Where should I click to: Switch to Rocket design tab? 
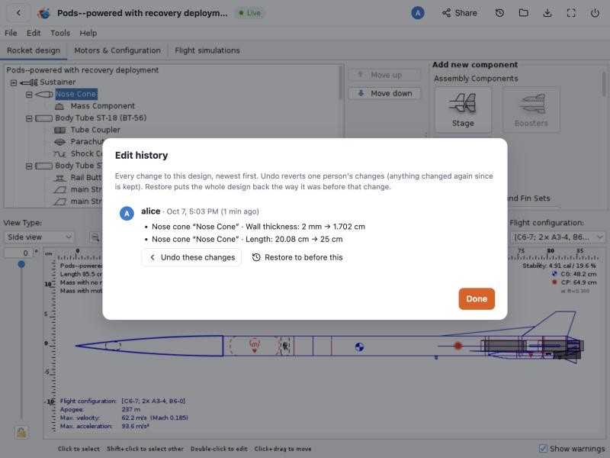pos(34,50)
